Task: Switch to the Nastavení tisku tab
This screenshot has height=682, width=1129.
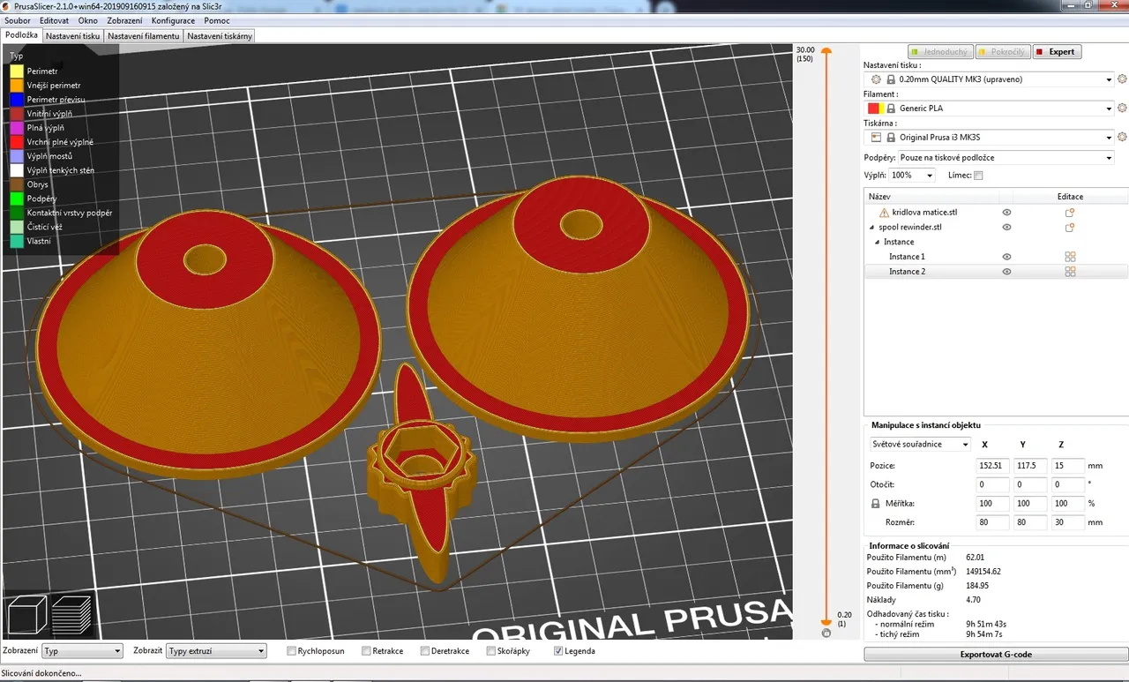Action: coord(72,36)
